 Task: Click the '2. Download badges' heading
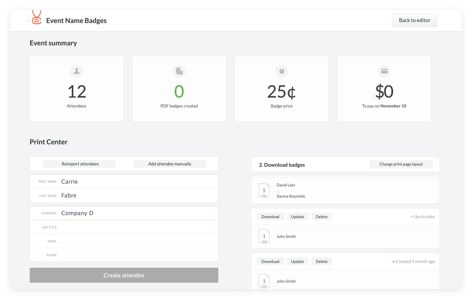click(282, 165)
